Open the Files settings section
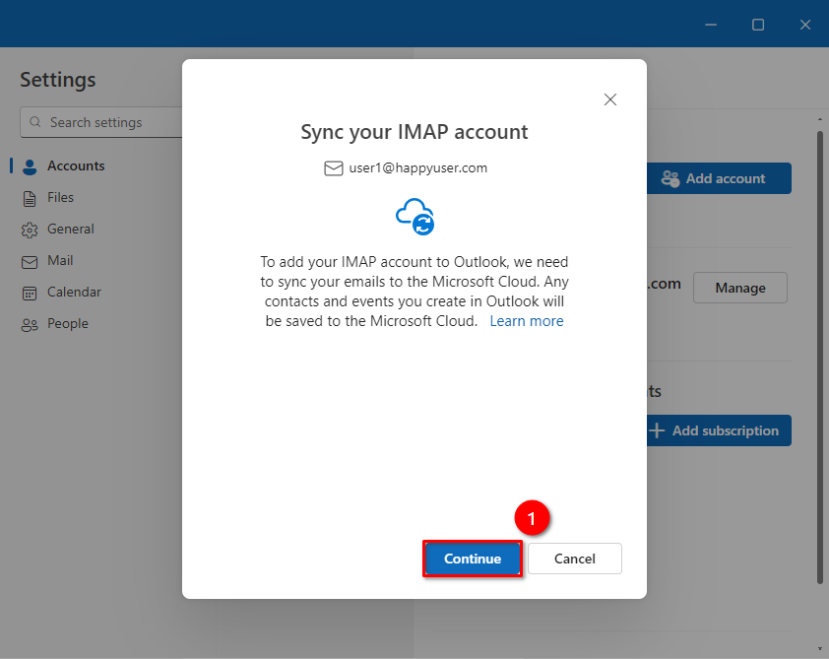The image size is (829, 659). click(60, 197)
